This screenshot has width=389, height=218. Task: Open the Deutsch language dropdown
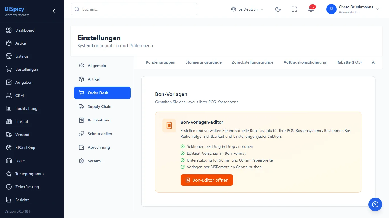coord(247,9)
